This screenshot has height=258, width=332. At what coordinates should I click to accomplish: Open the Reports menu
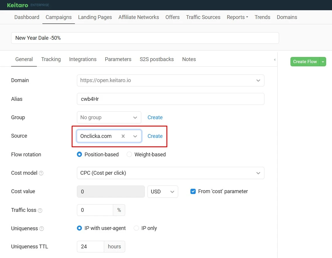[x=237, y=17]
